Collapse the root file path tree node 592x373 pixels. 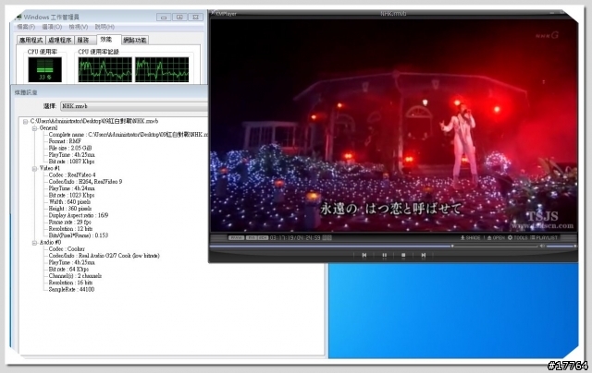25,121
